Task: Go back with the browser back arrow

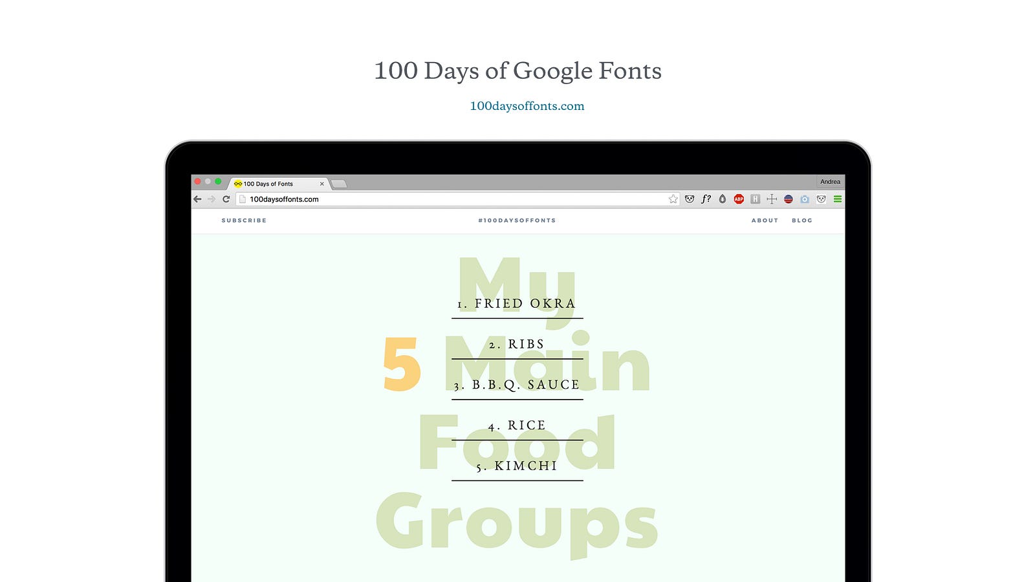Action: (x=198, y=199)
